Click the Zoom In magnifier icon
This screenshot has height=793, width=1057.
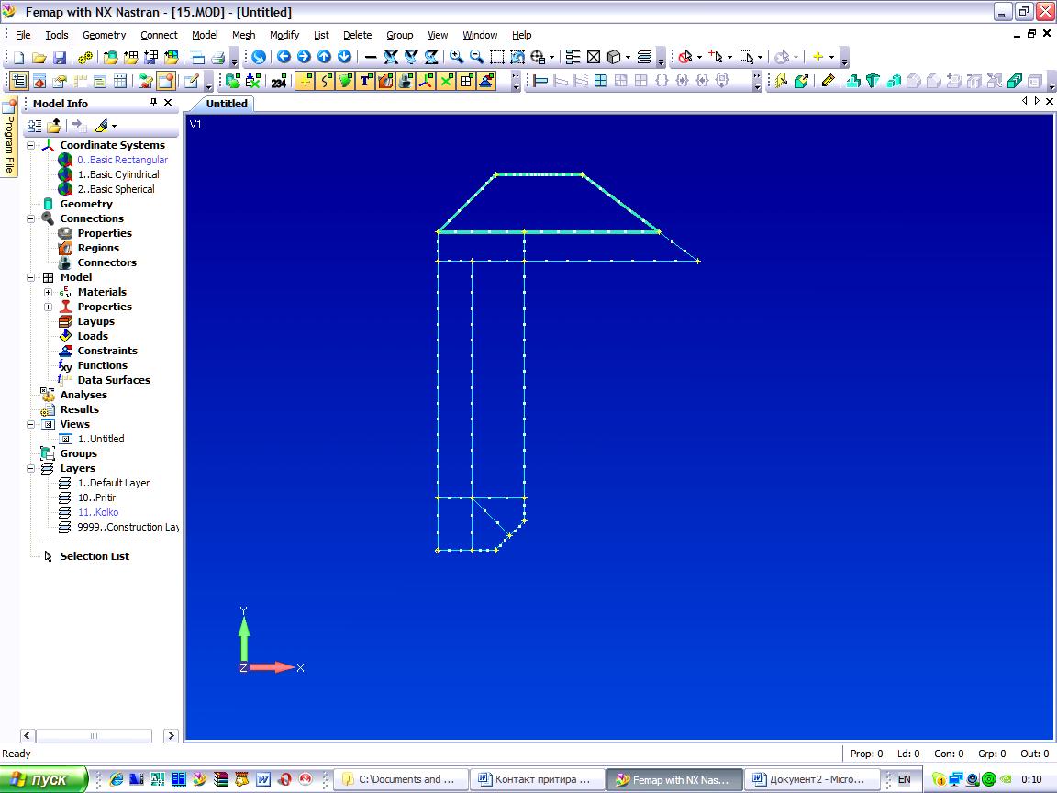click(x=456, y=57)
